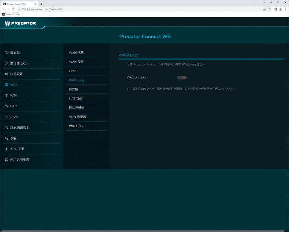Open 家庭網路安全 section

click(x=20, y=127)
